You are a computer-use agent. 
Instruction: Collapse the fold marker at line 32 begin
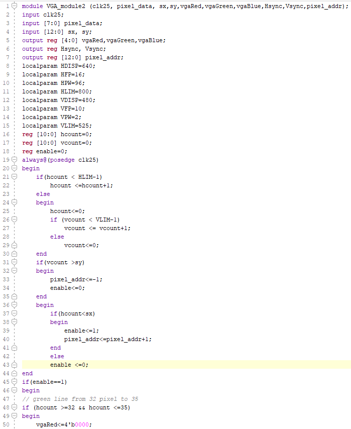pyautogui.click(x=15, y=271)
